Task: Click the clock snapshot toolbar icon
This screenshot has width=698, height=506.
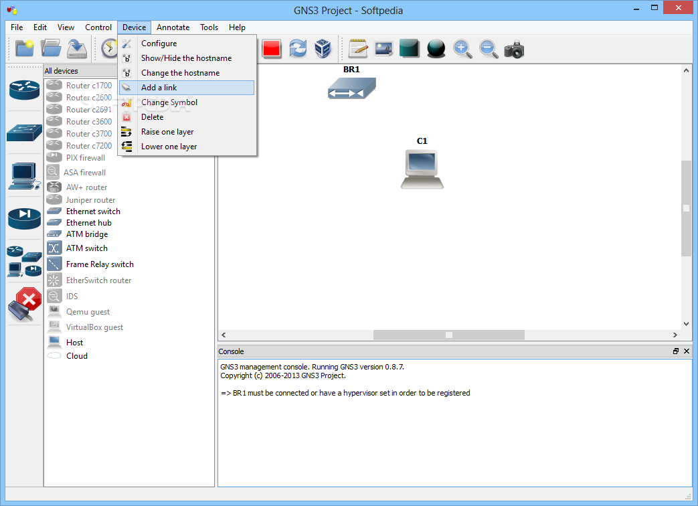Action: [109, 48]
